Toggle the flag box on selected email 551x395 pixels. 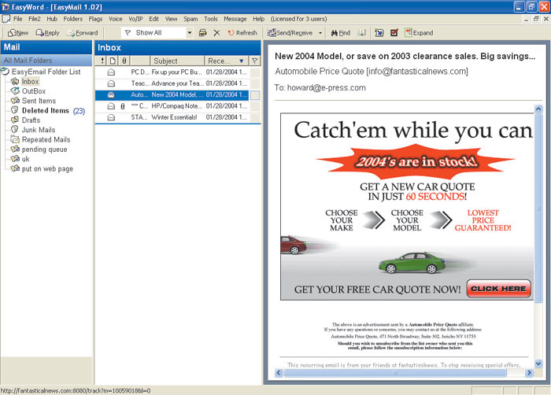pyautogui.click(x=254, y=95)
